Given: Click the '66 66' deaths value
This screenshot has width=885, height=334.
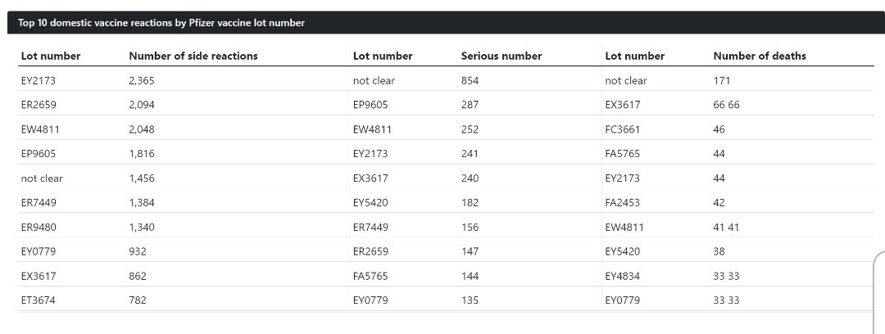Looking at the screenshot, I should [x=726, y=105].
